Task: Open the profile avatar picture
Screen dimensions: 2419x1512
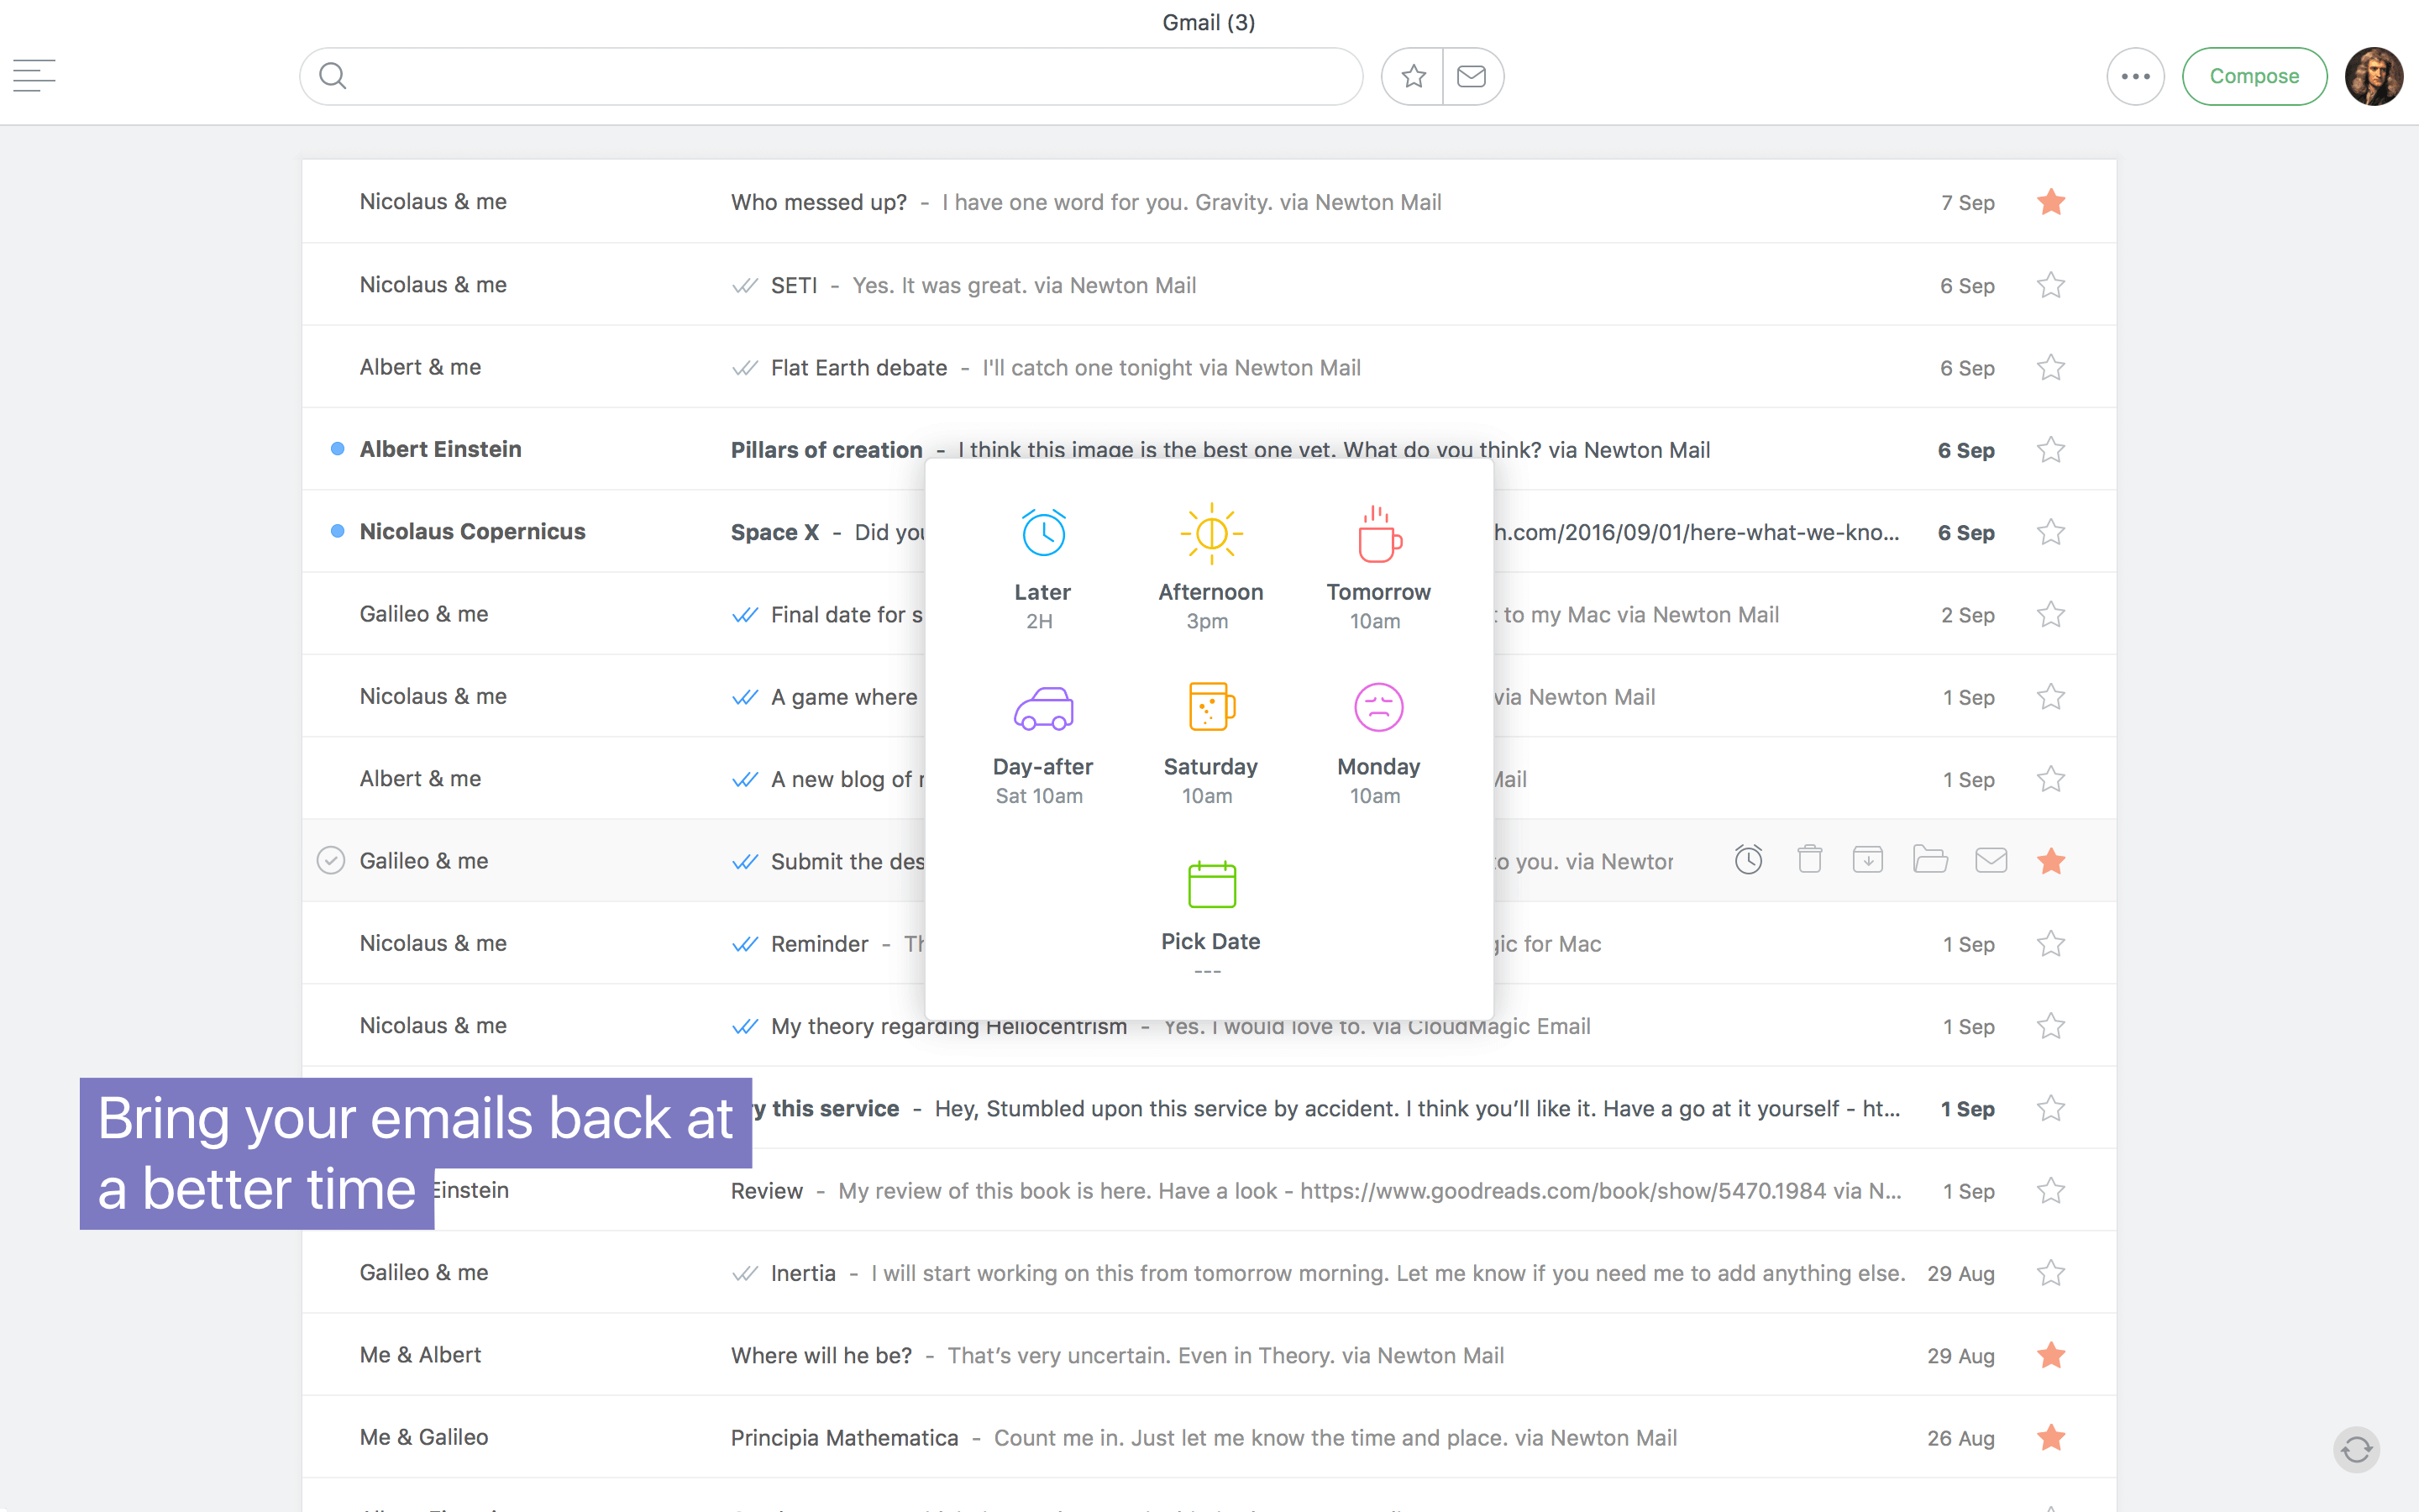Action: click(x=2374, y=76)
